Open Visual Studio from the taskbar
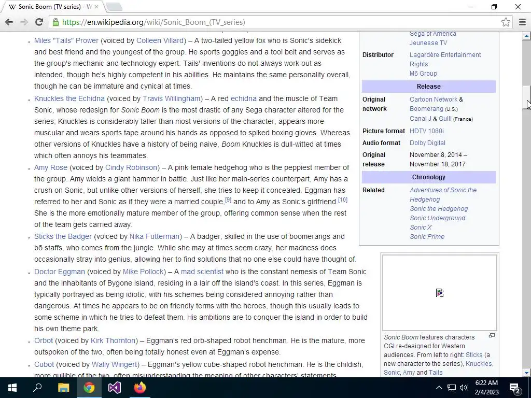The width and height of the screenshot is (531, 398). (x=115, y=388)
